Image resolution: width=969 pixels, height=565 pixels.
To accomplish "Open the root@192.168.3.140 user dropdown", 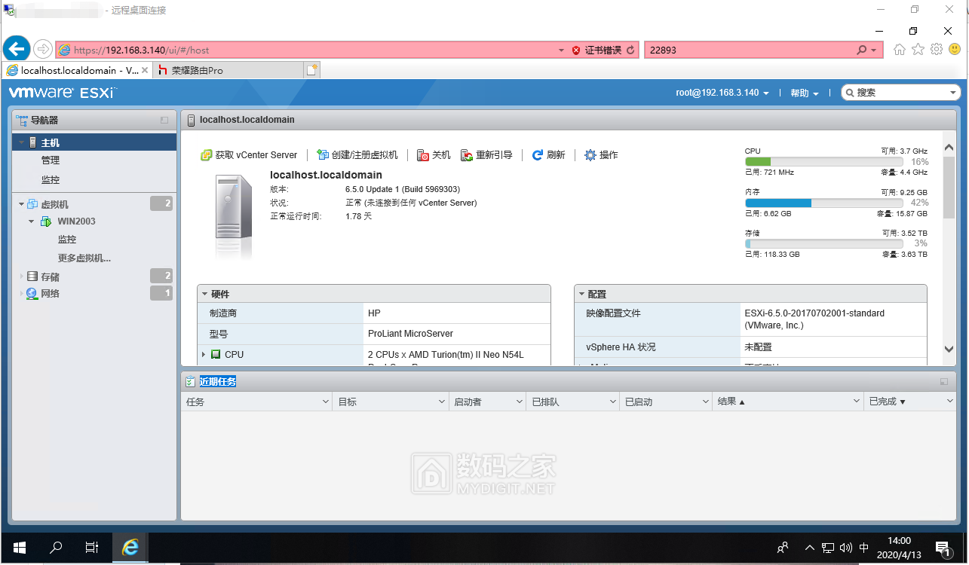I will coord(722,93).
